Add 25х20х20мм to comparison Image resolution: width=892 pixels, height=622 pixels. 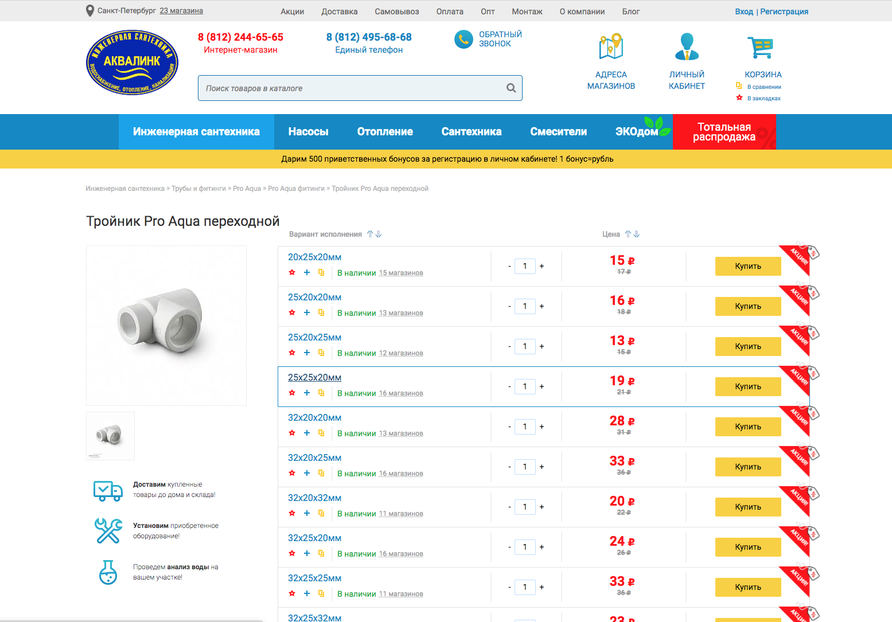pos(321,312)
